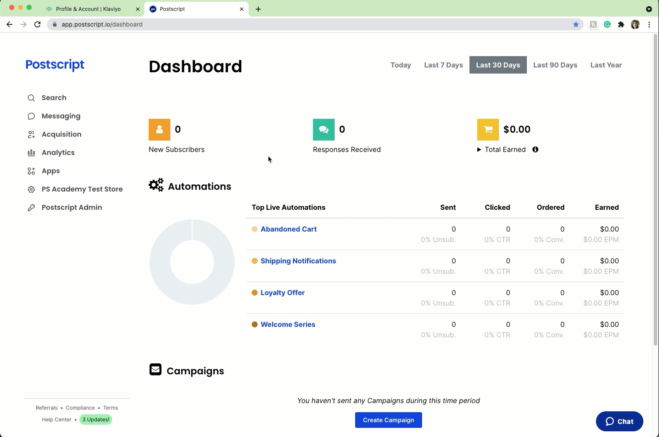Click the PS Academy Test Store gear icon
Screen dimensions: 659x437
31,189
